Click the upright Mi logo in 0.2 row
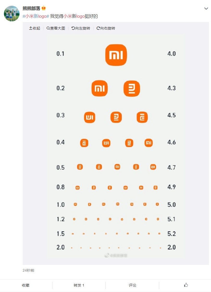The image size is (211, 292). coord(100,88)
